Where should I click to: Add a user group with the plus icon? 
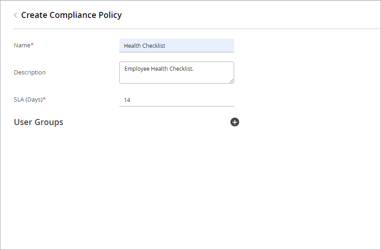click(x=235, y=122)
